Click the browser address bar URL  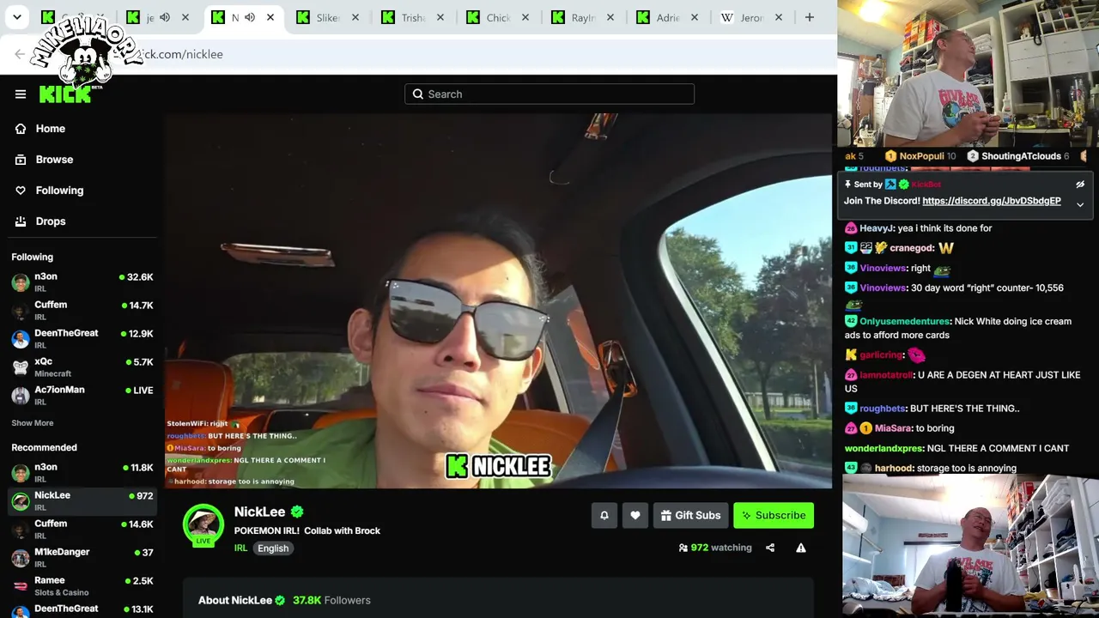pos(180,54)
